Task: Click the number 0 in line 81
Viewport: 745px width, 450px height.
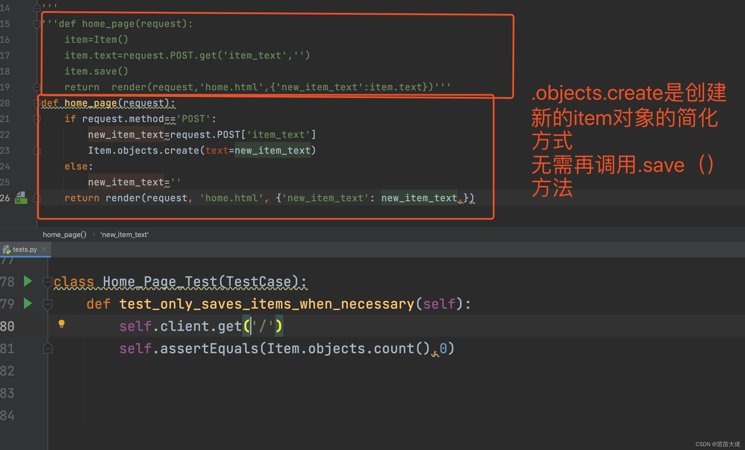Action: [x=443, y=349]
